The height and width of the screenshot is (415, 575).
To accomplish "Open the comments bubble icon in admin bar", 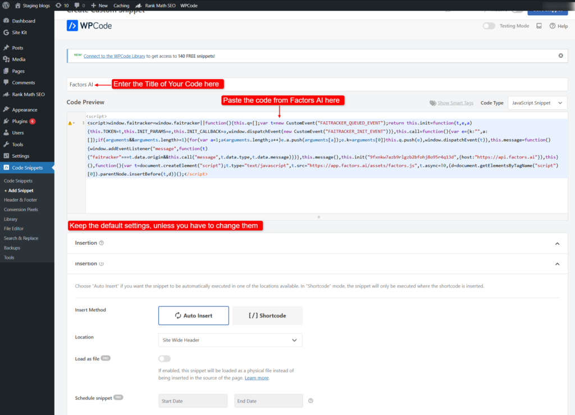I will tap(76, 6).
